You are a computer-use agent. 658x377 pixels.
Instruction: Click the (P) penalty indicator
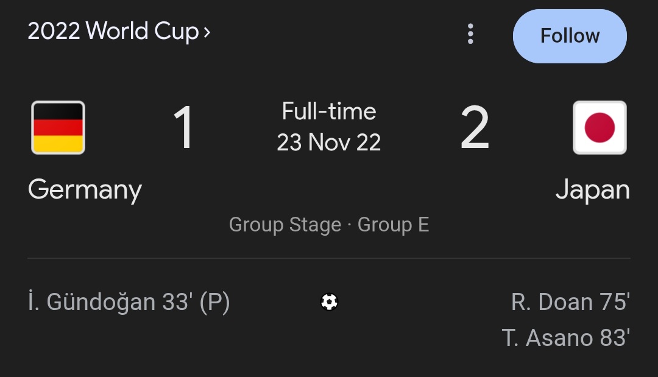(x=214, y=302)
